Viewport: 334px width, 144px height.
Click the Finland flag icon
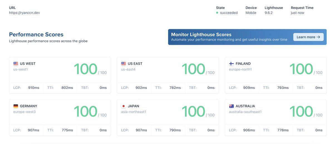[231, 64]
